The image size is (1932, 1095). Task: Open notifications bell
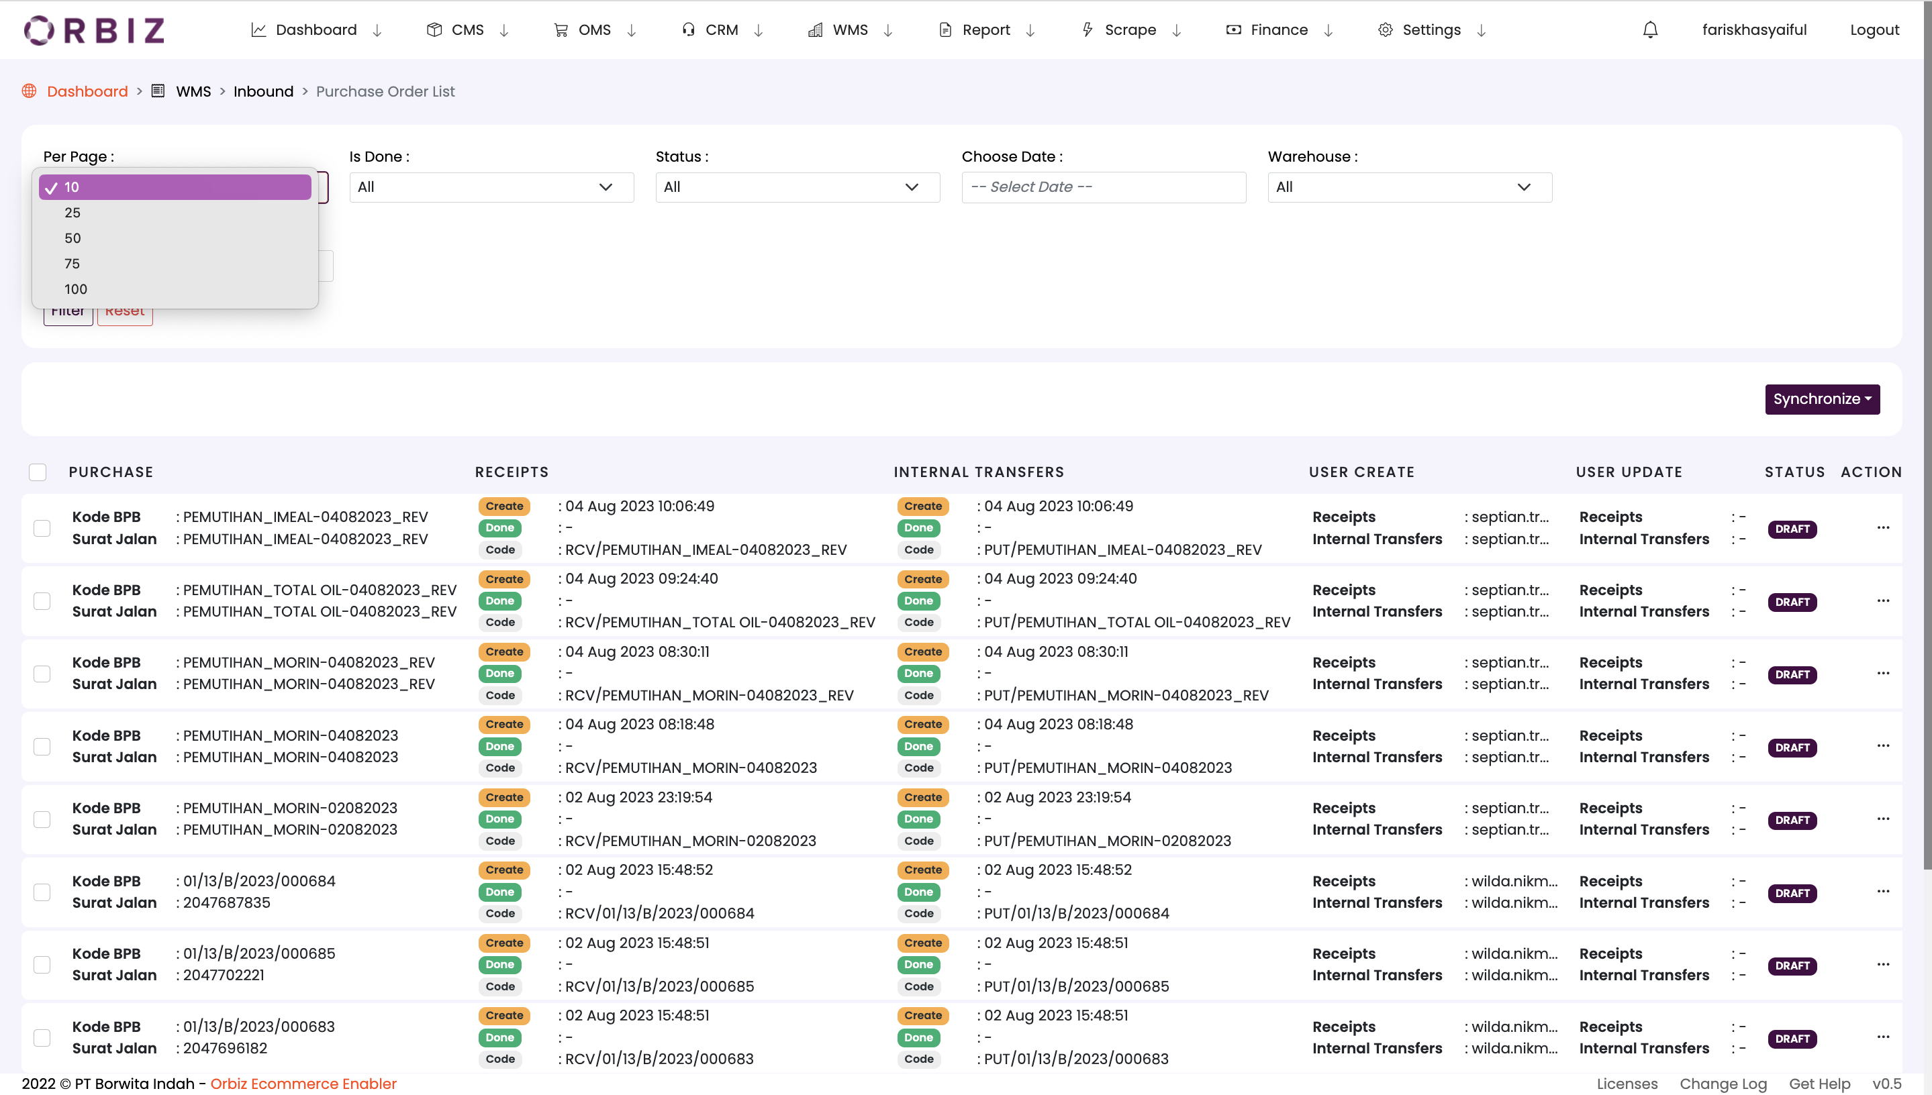(x=1650, y=30)
